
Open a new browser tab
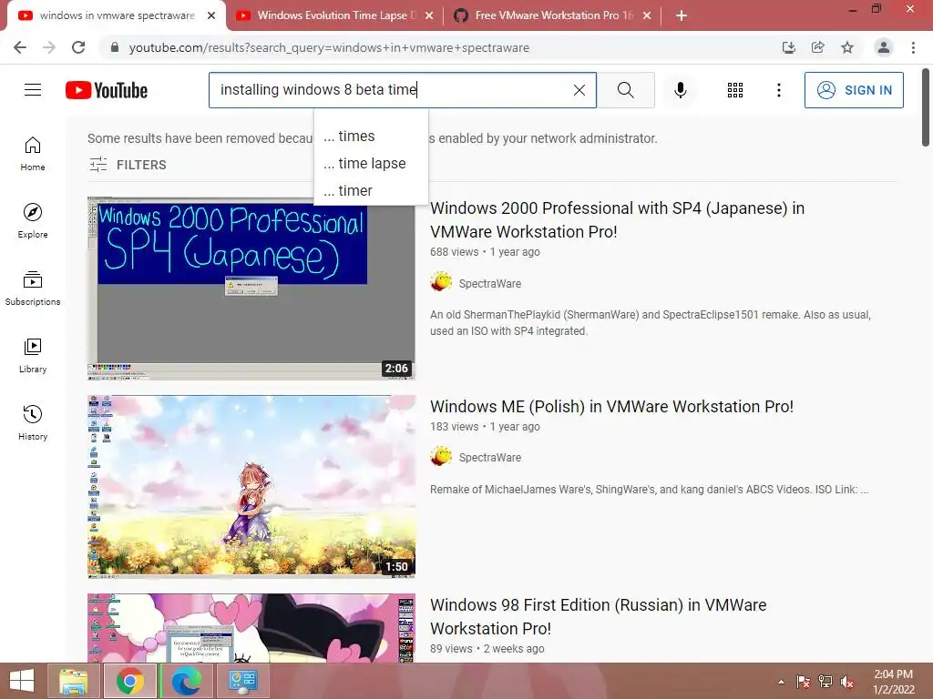click(x=682, y=15)
